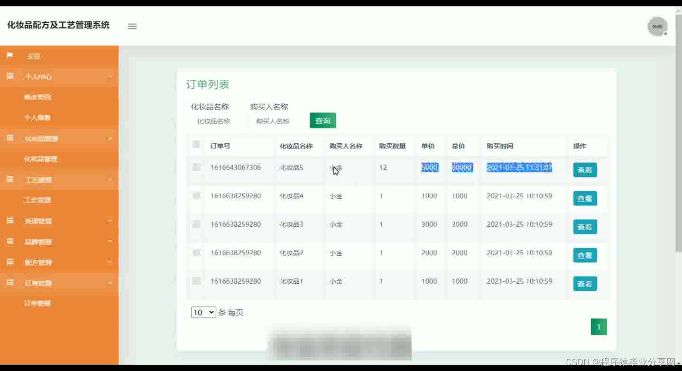Check the box in the 化妆品1 row

point(196,281)
